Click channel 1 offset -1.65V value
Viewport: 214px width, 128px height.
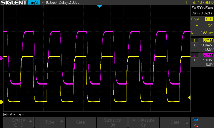click(x=208, y=49)
